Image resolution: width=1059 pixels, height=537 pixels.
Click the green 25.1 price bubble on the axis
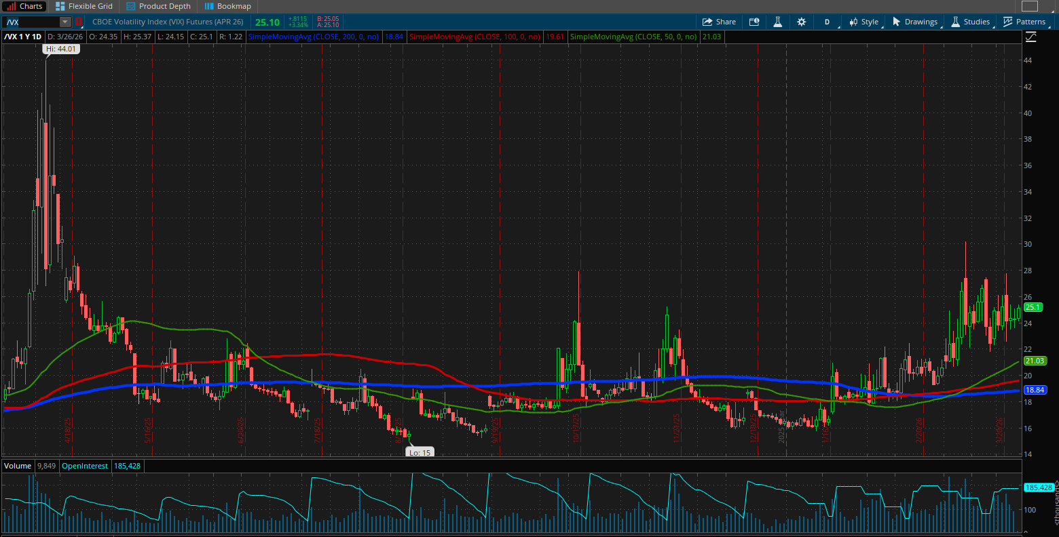1033,307
